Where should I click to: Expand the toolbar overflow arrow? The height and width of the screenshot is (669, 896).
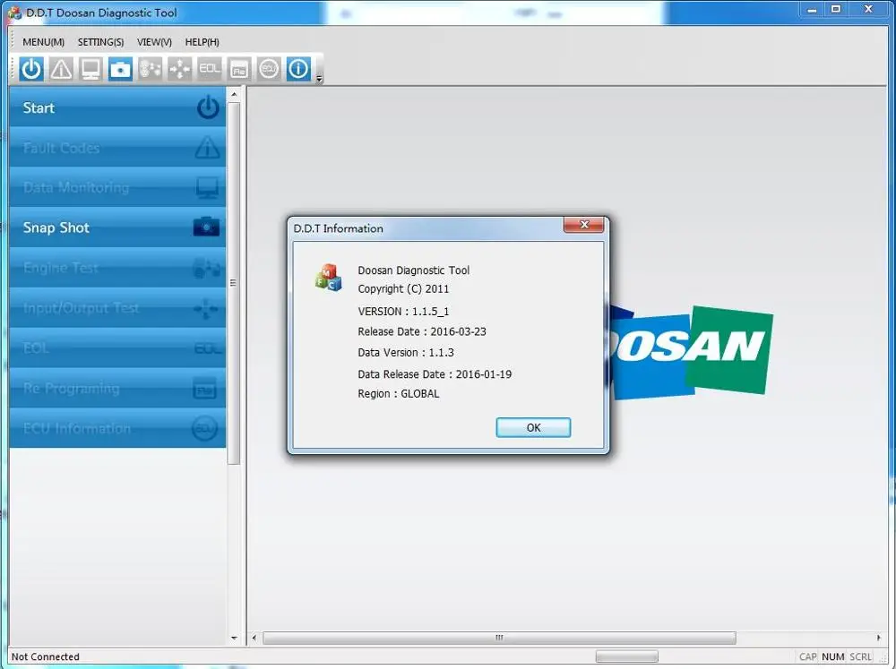[318, 79]
